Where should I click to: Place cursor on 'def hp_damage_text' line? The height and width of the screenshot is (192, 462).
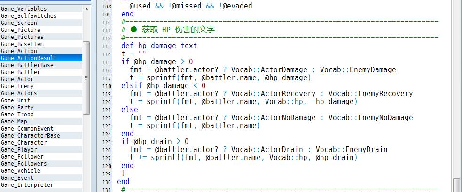[159, 46]
